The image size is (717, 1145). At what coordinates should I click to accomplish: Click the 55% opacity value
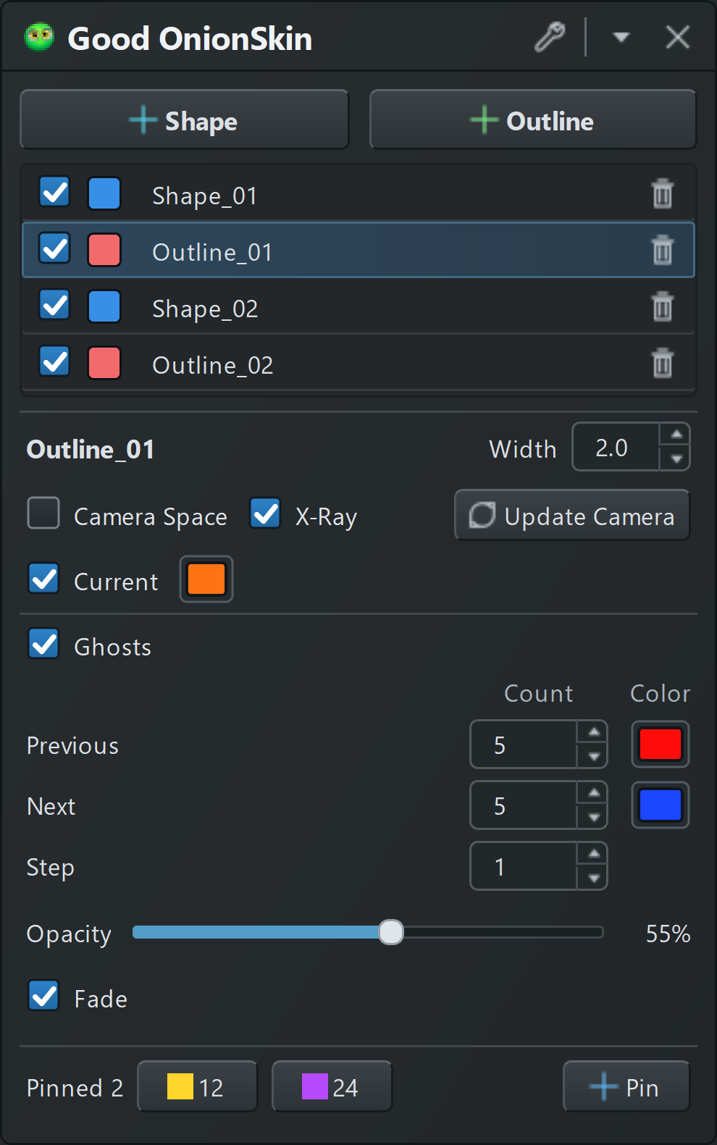tap(668, 934)
